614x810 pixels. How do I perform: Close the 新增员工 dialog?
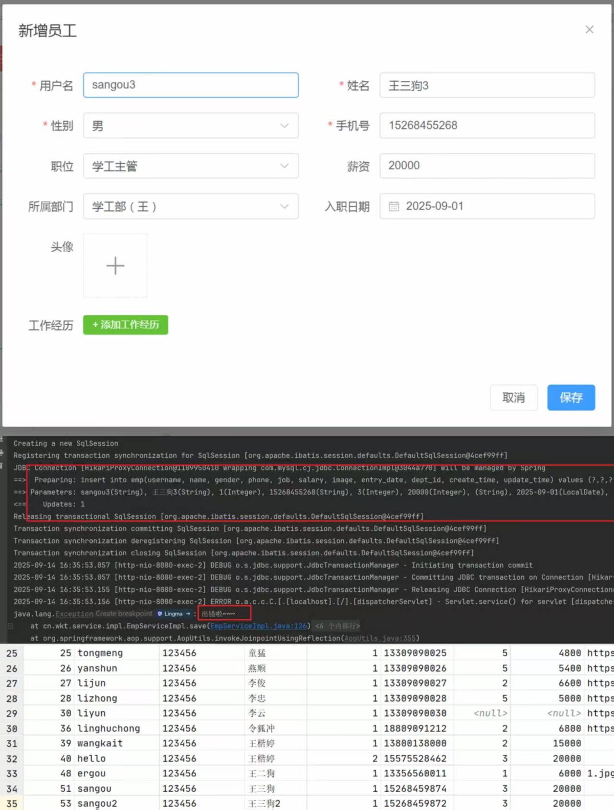coord(589,30)
